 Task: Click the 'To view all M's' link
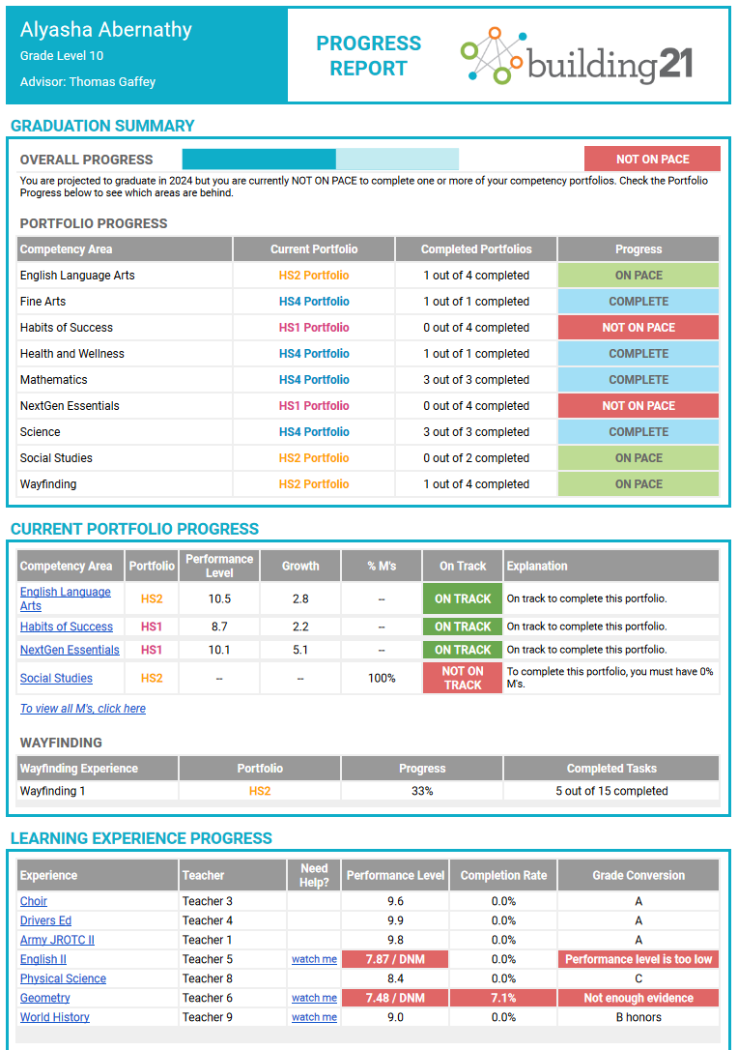(x=83, y=709)
